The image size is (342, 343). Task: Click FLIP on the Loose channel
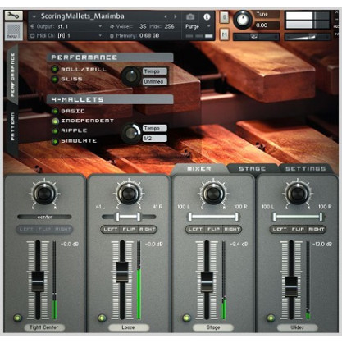(129, 229)
